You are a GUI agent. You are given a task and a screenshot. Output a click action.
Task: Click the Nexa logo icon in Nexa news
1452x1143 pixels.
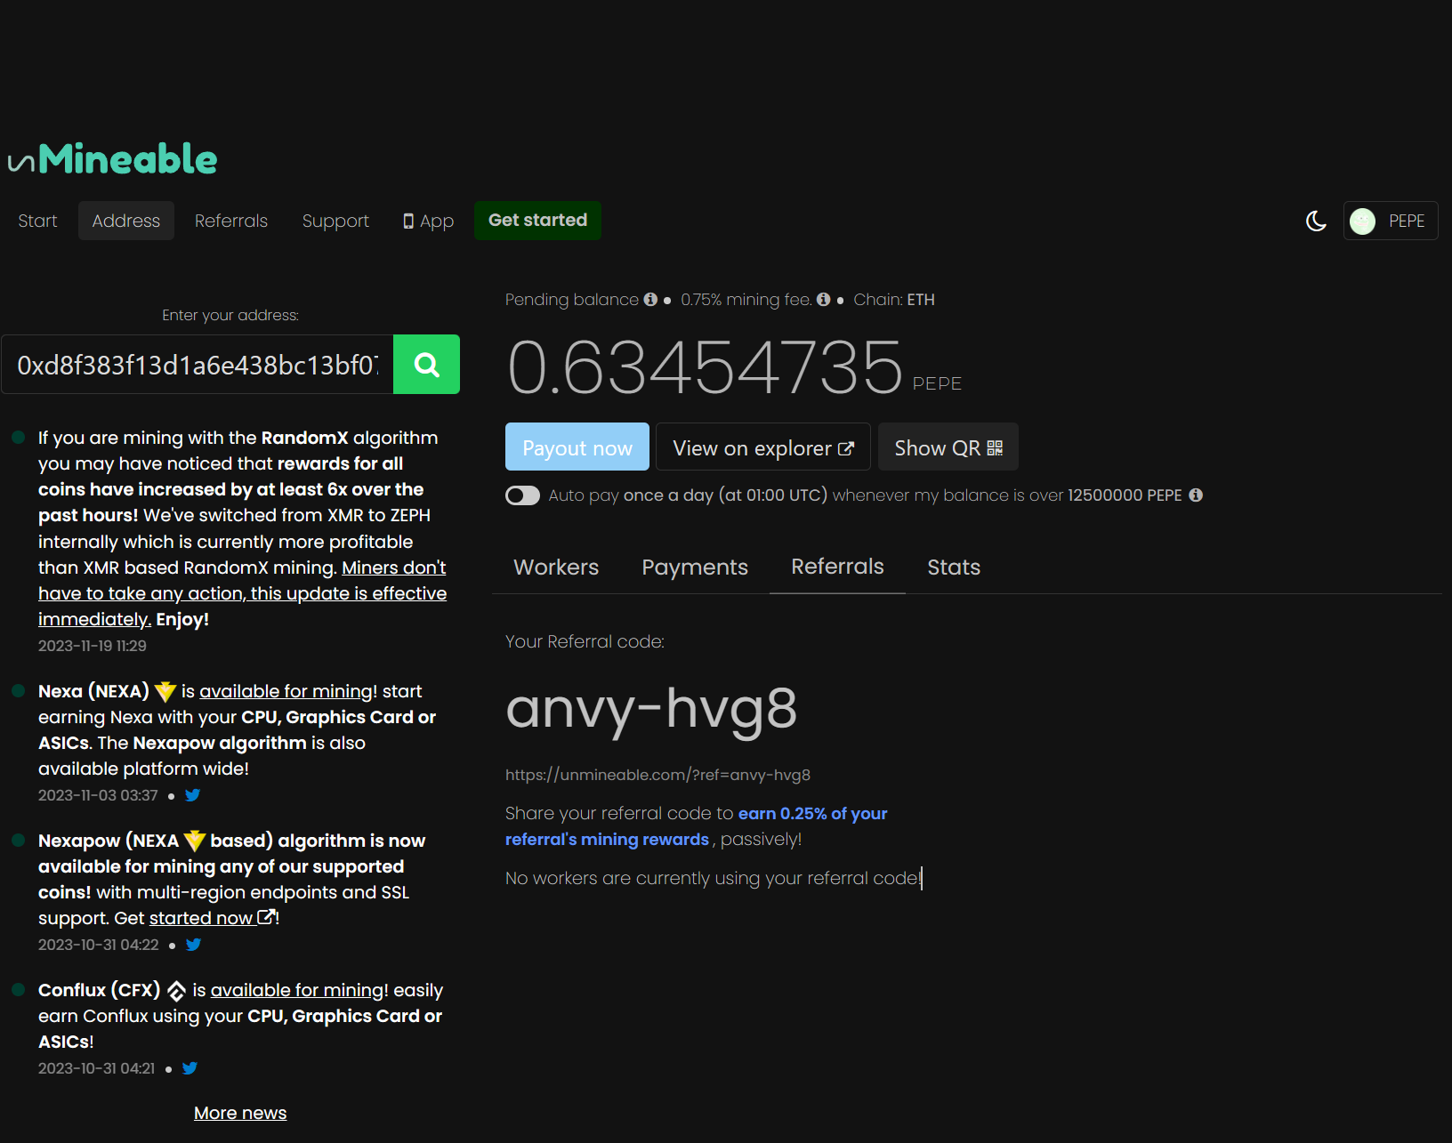[x=165, y=691]
